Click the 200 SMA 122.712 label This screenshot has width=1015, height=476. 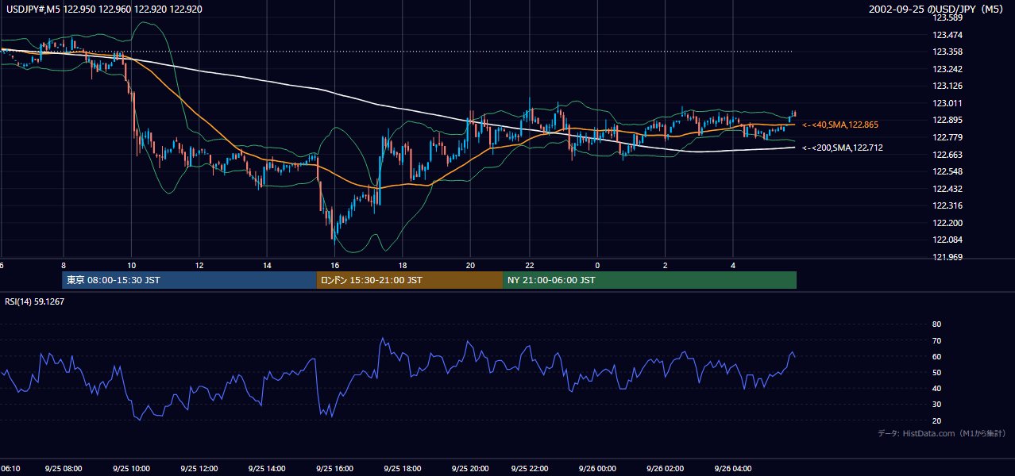843,148
